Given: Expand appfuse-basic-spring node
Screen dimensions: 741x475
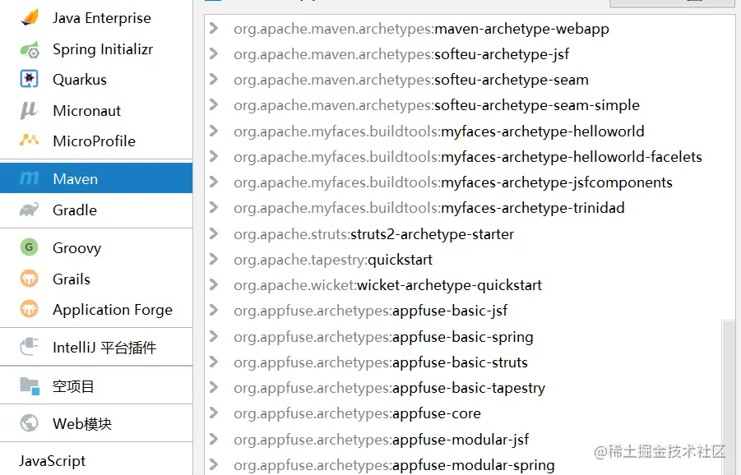Looking at the screenshot, I should point(214,337).
